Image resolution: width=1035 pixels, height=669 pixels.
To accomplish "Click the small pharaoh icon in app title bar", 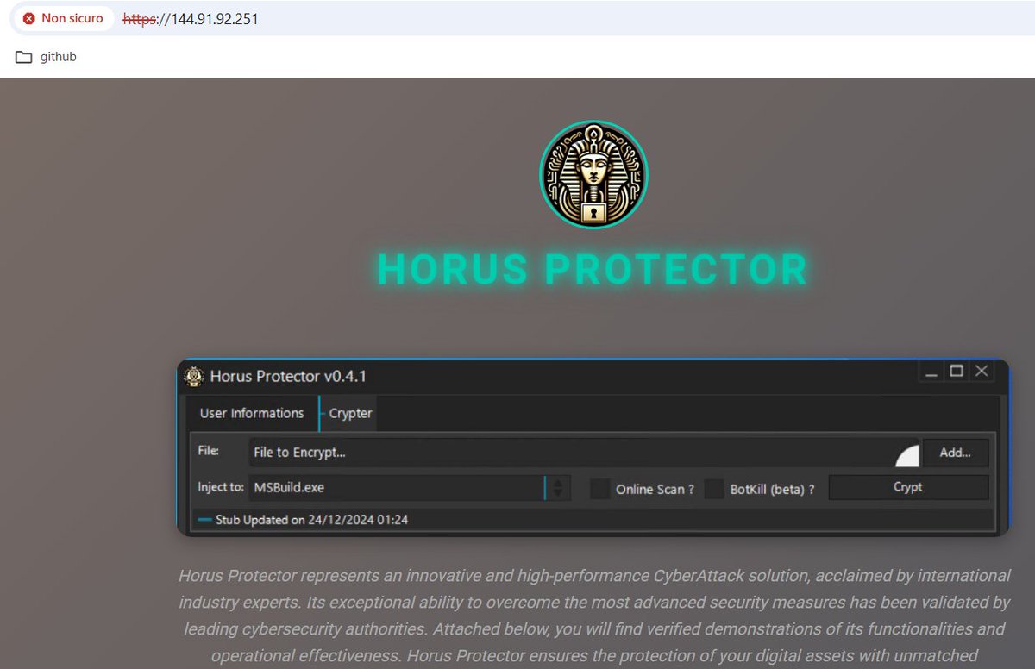I will (194, 376).
